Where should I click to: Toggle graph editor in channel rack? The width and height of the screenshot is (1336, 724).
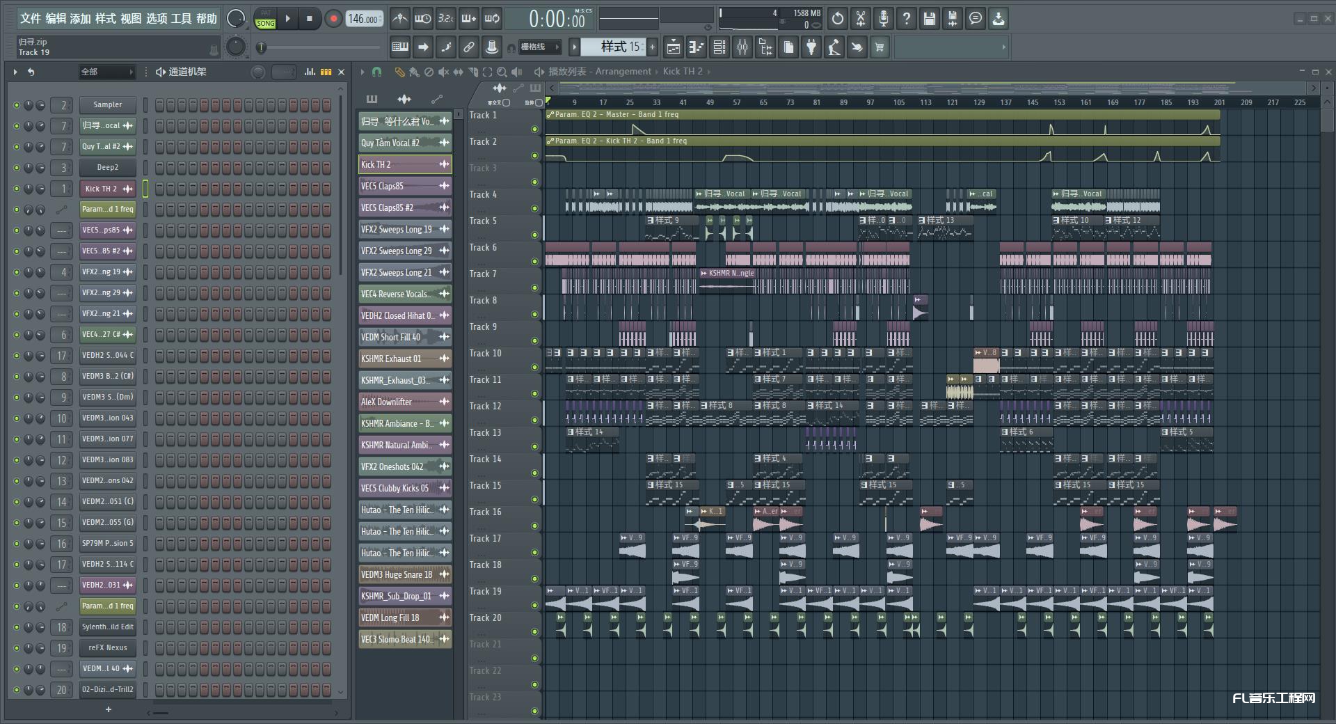pos(310,72)
